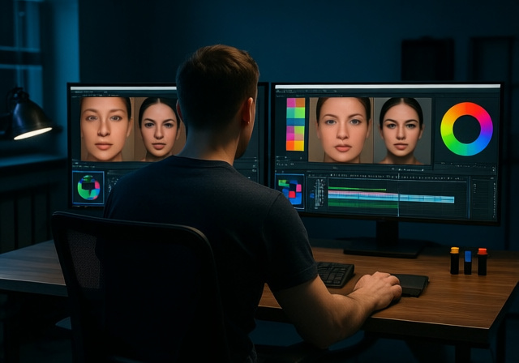Select left face preview on left monitor

[106, 129]
